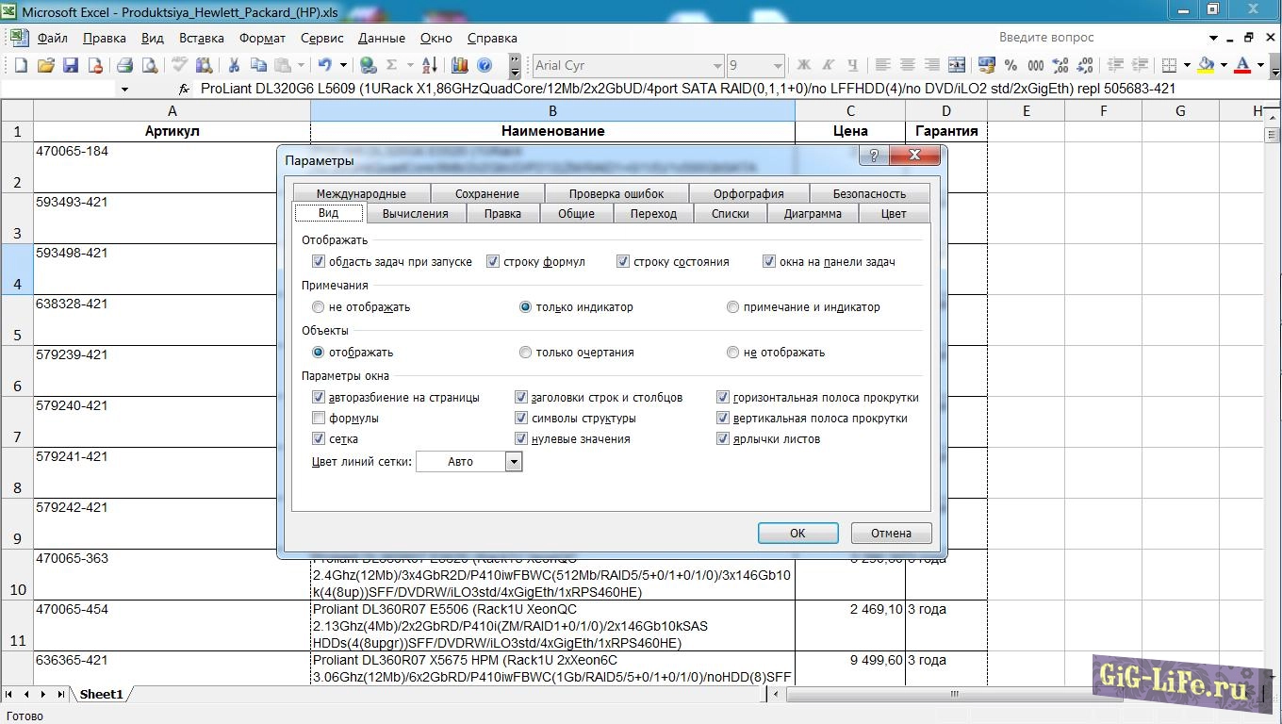Click the Save icon in toolbar
This screenshot has width=1282, height=724.
(x=71, y=65)
